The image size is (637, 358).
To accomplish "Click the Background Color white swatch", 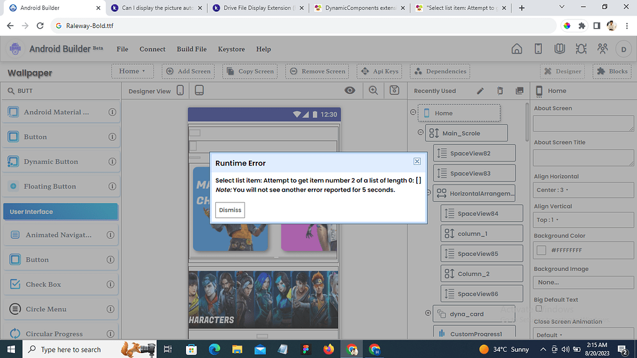I will click(x=541, y=250).
